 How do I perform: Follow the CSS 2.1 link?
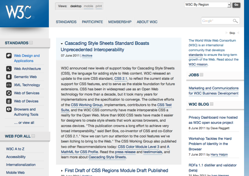pyautogui.click(x=121, y=79)
